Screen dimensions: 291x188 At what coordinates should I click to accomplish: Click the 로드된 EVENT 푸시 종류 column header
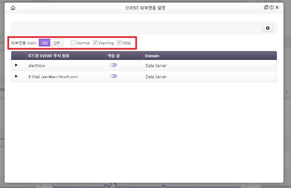coord(49,56)
